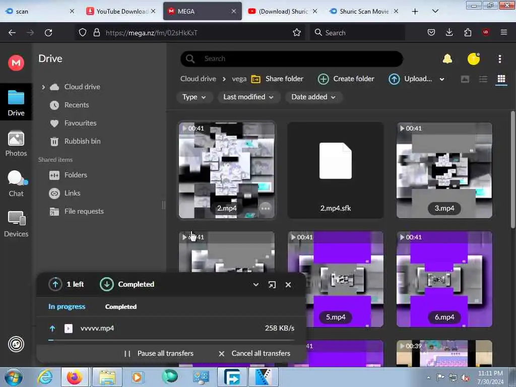Open the Devices section
Viewport: 516px width, 387px height.
(16, 224)
